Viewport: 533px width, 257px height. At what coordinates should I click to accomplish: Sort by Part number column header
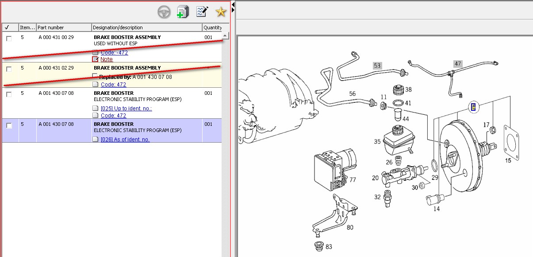click(64, 27)
